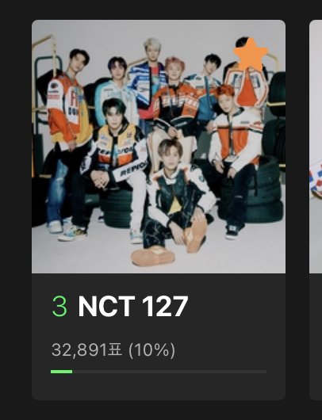This screenshot has height=420, width=322.
Task: Click the tire under the left seated member
Action: point(117,206)
